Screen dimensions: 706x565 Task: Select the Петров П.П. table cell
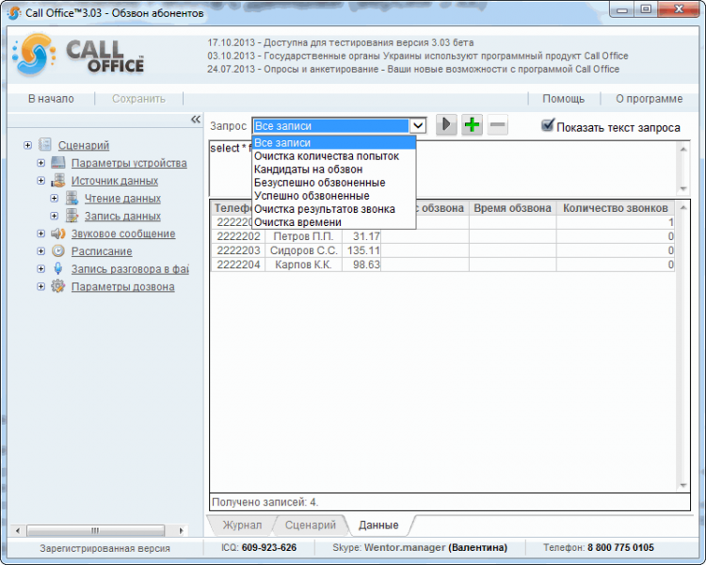[x=303, y=236]
